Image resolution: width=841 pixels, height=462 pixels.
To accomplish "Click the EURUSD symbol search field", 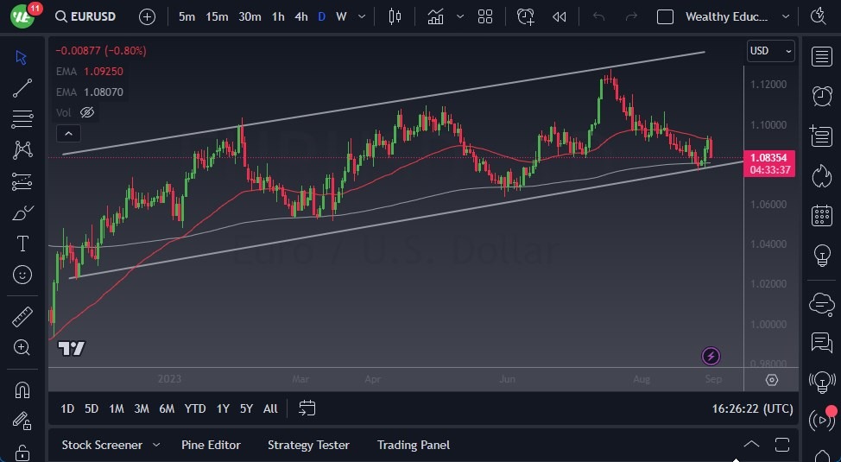I will coord(85,16).
